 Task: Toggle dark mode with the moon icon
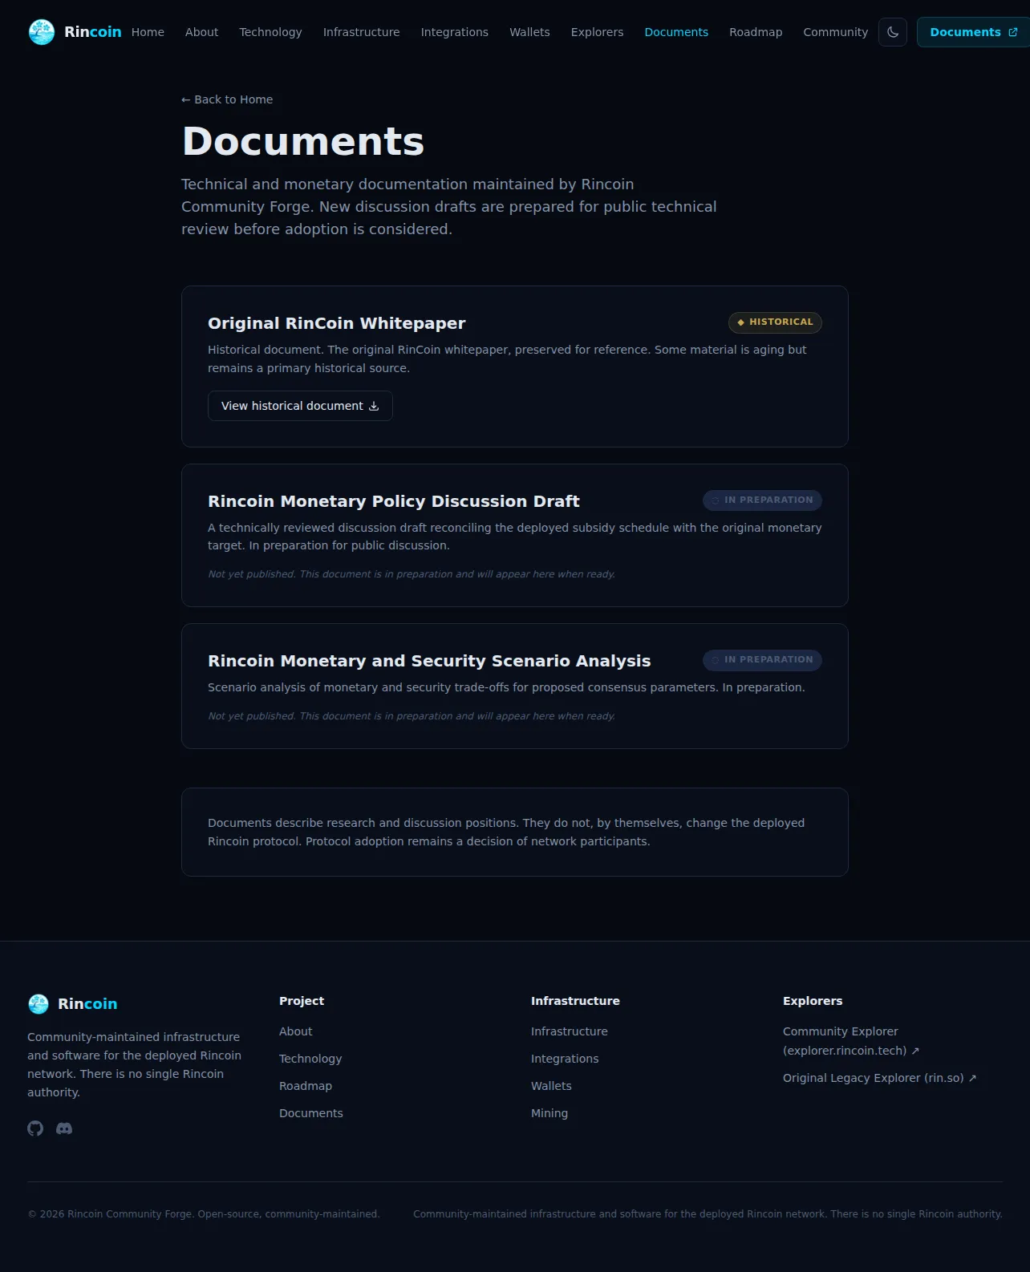[893, 32]
